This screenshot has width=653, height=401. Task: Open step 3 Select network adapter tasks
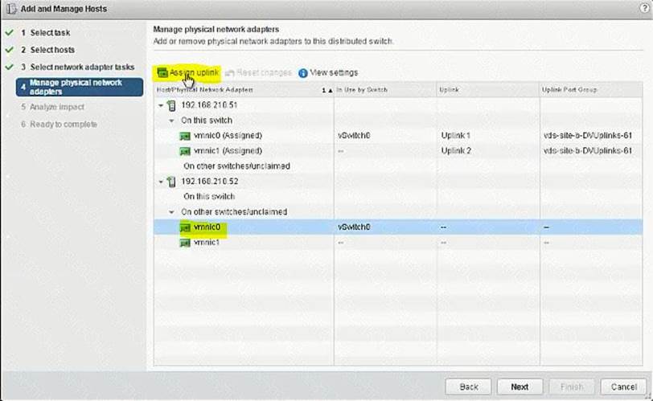(82, 68)
